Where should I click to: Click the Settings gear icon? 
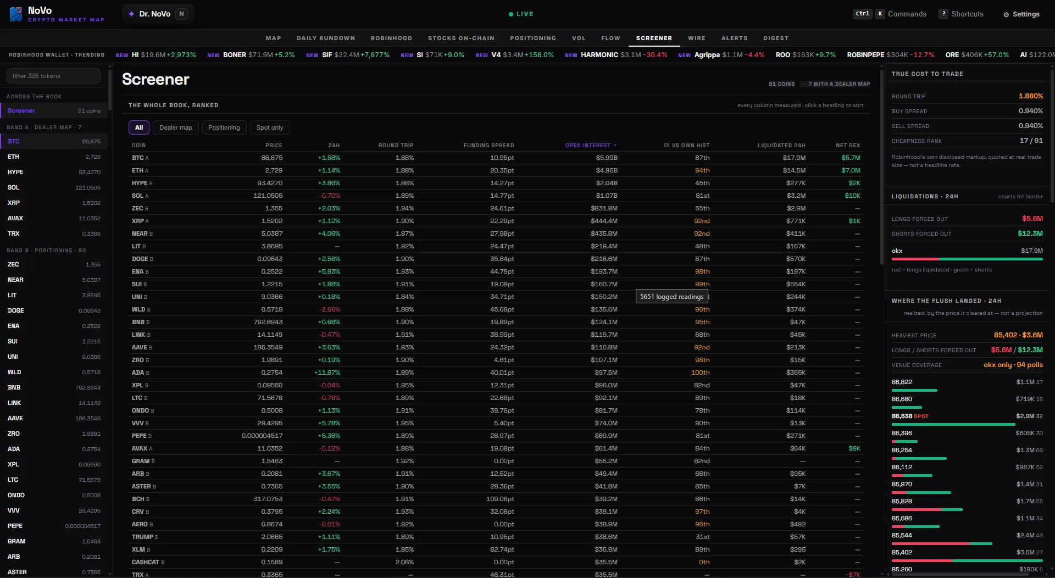point(1006,14)
